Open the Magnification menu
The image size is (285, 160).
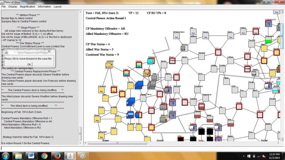(x=28, y=7)
